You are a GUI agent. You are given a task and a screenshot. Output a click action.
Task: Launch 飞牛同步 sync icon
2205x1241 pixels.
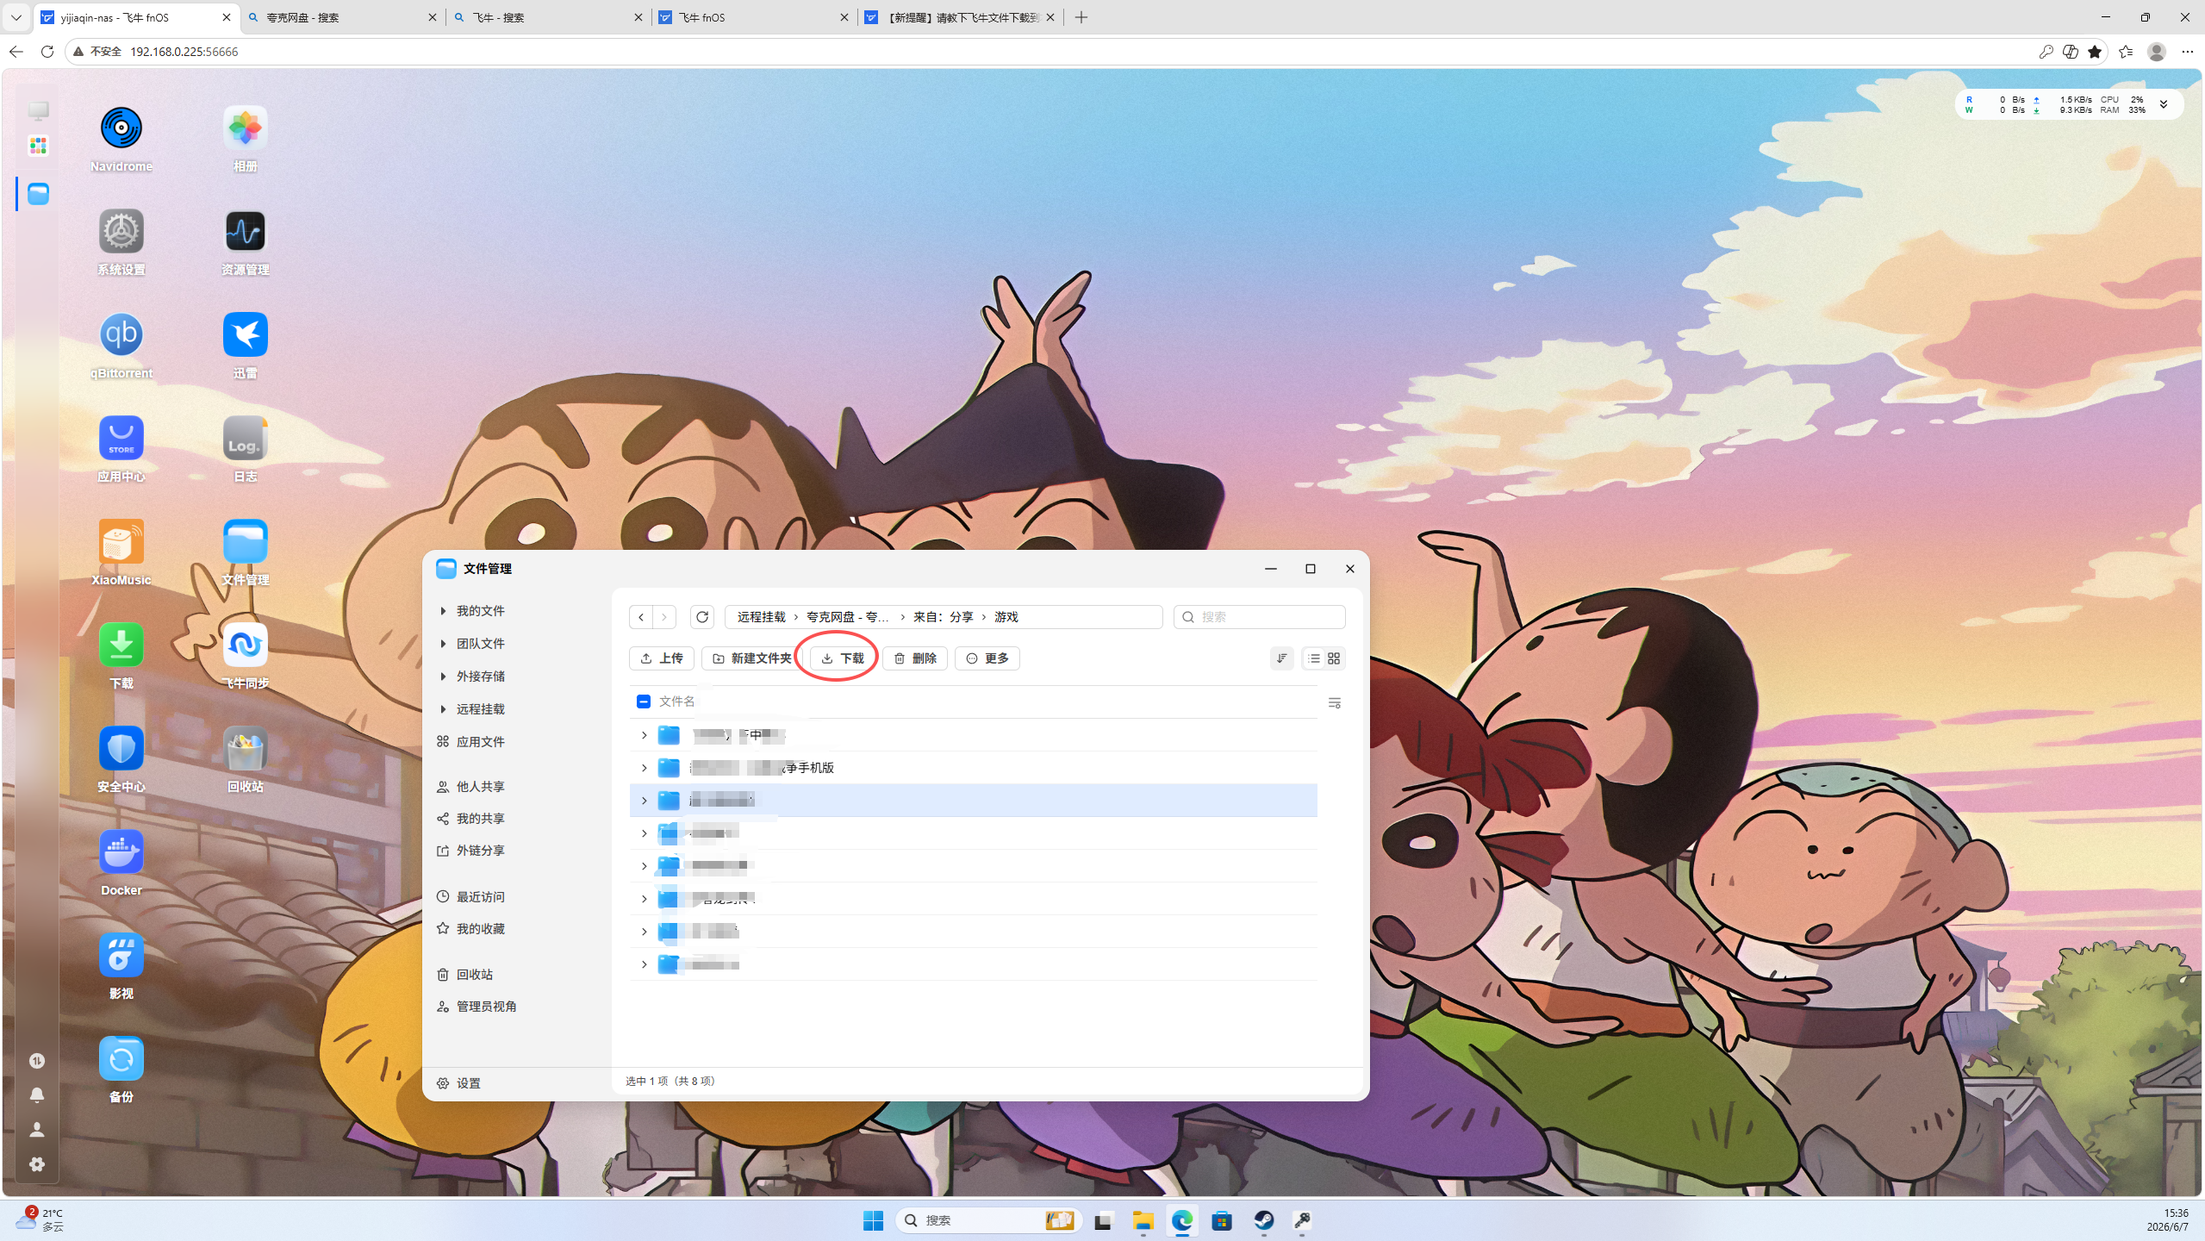246,645
